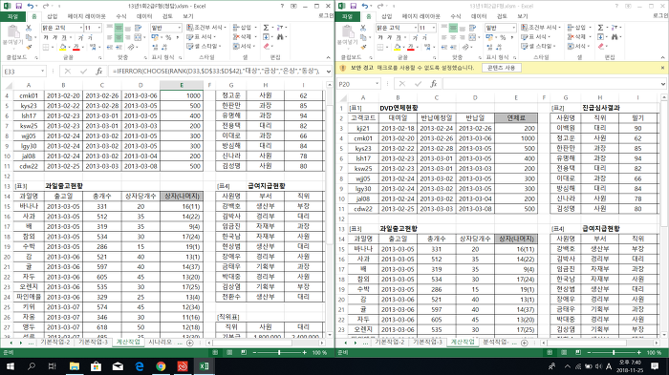
Task: Click the Redo arrow in the right window
Action: coord(380,6)
